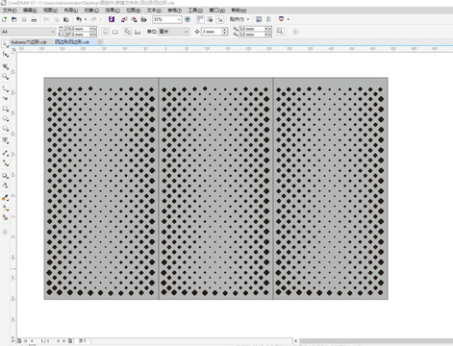Select the Parallel Dimension tool

pyautogui.click(x=5, y=153)
